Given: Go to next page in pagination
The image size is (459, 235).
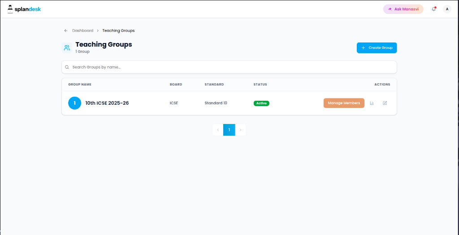Looking at the screenshot, I should point(241,130).
